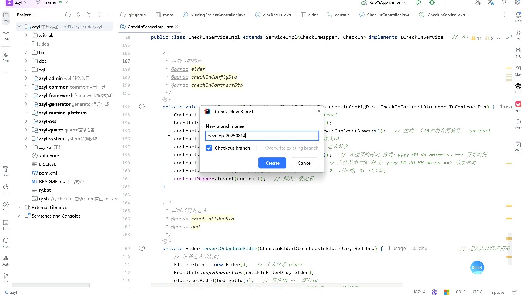Open the Project view dropdown
Image resolution: width=524 pixels, height=295 pixels.
(x=27, y=15)
